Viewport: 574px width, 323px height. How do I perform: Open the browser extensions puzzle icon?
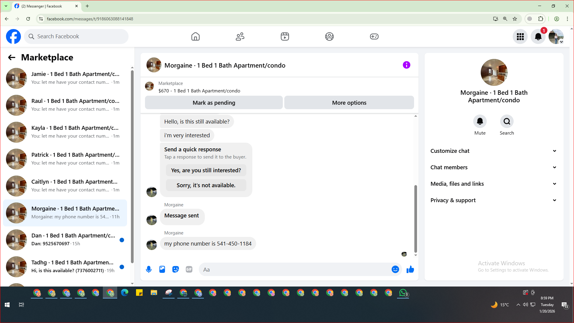[541, 19]
